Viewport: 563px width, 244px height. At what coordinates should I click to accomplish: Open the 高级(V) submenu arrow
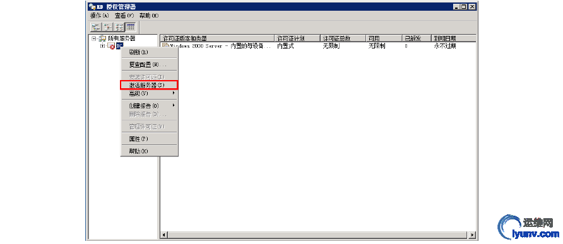pos(174,93)
